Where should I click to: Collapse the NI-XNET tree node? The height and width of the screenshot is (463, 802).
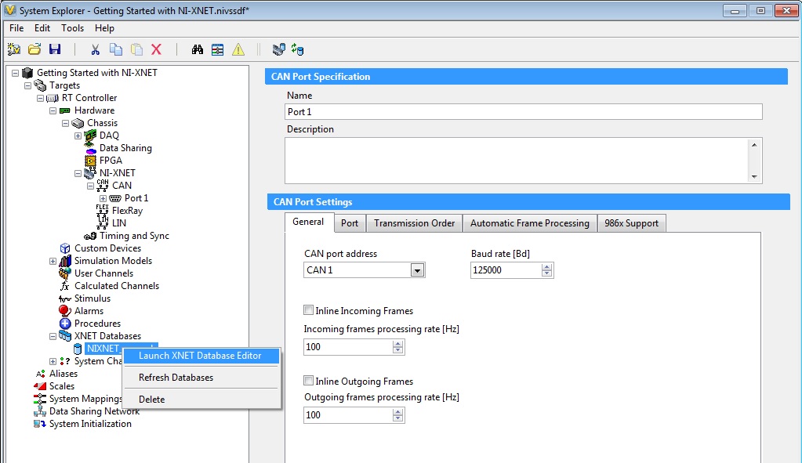[x=78, y=173]
